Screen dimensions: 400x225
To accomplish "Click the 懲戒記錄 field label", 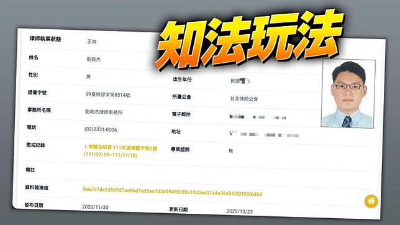I will (35, 145).
